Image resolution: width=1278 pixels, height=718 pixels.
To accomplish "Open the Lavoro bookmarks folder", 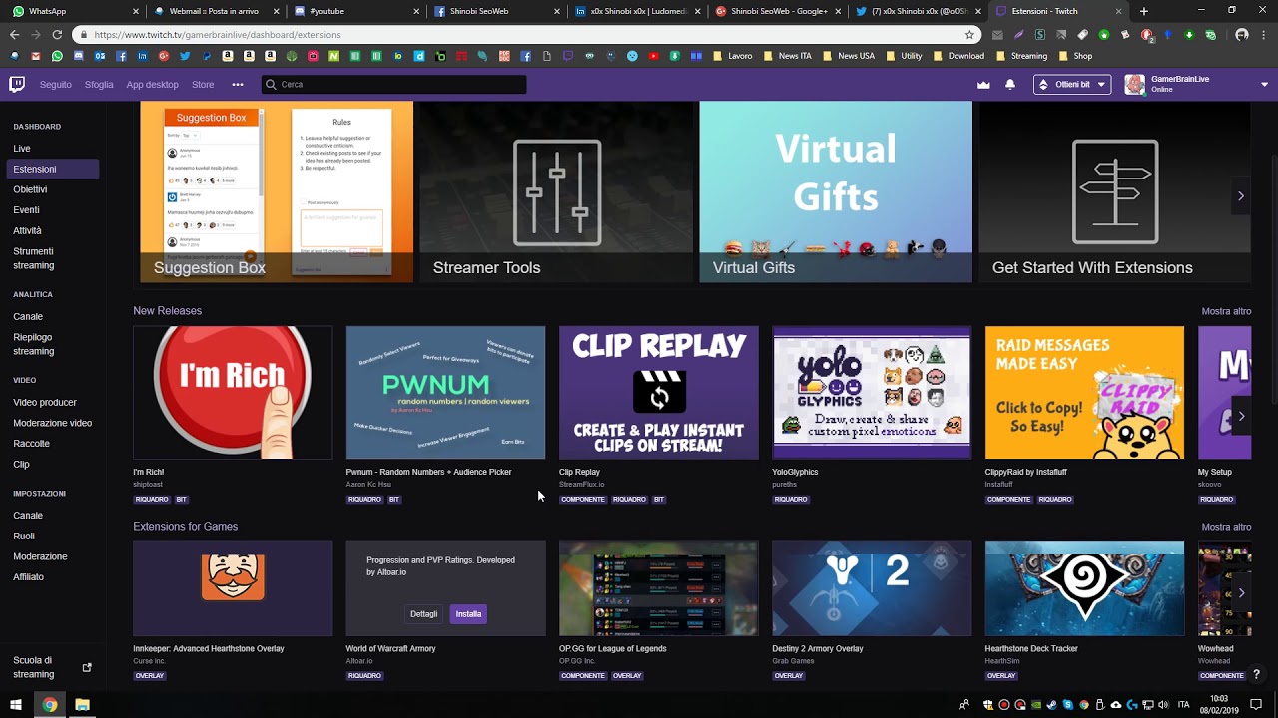I will click(731, 56).
